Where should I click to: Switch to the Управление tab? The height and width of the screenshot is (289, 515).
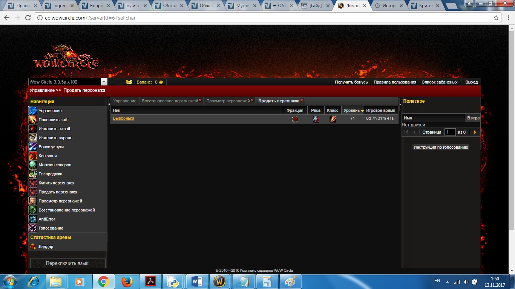click(125, 101)
